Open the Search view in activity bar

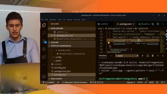coord(44,33)
